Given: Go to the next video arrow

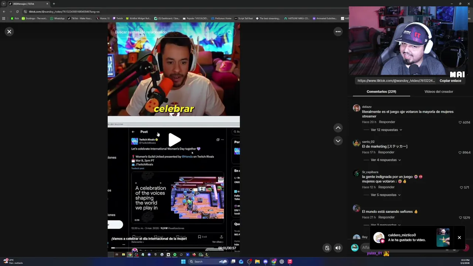Looking at the screenshot, I should (x=338, y=141).
